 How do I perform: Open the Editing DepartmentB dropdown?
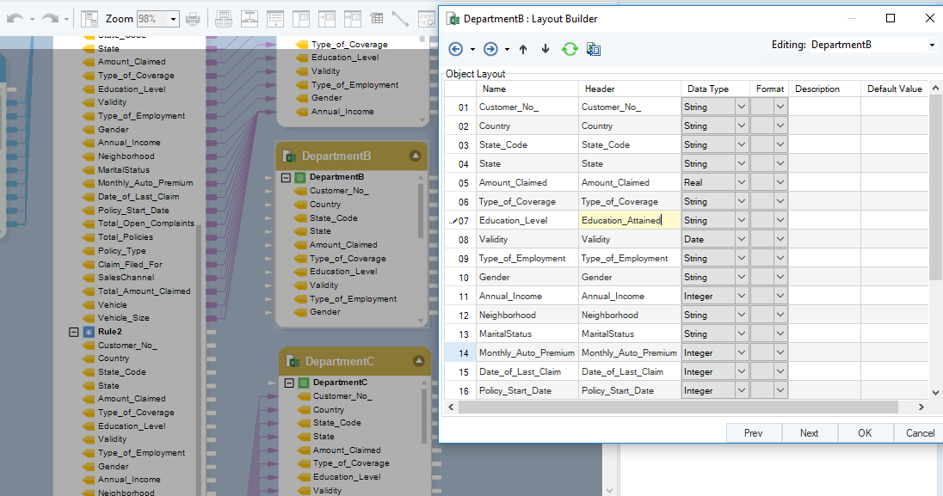(x=932, y=45)
